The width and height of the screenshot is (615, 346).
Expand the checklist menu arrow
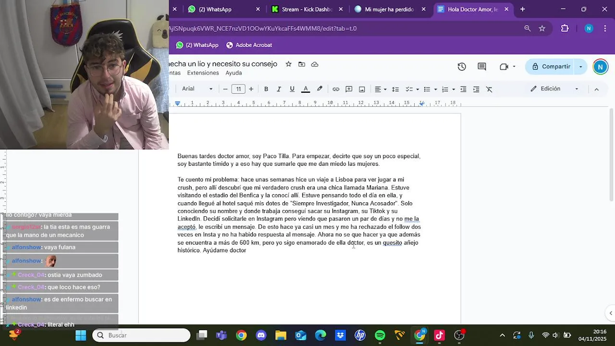click(x=417, y=89)
